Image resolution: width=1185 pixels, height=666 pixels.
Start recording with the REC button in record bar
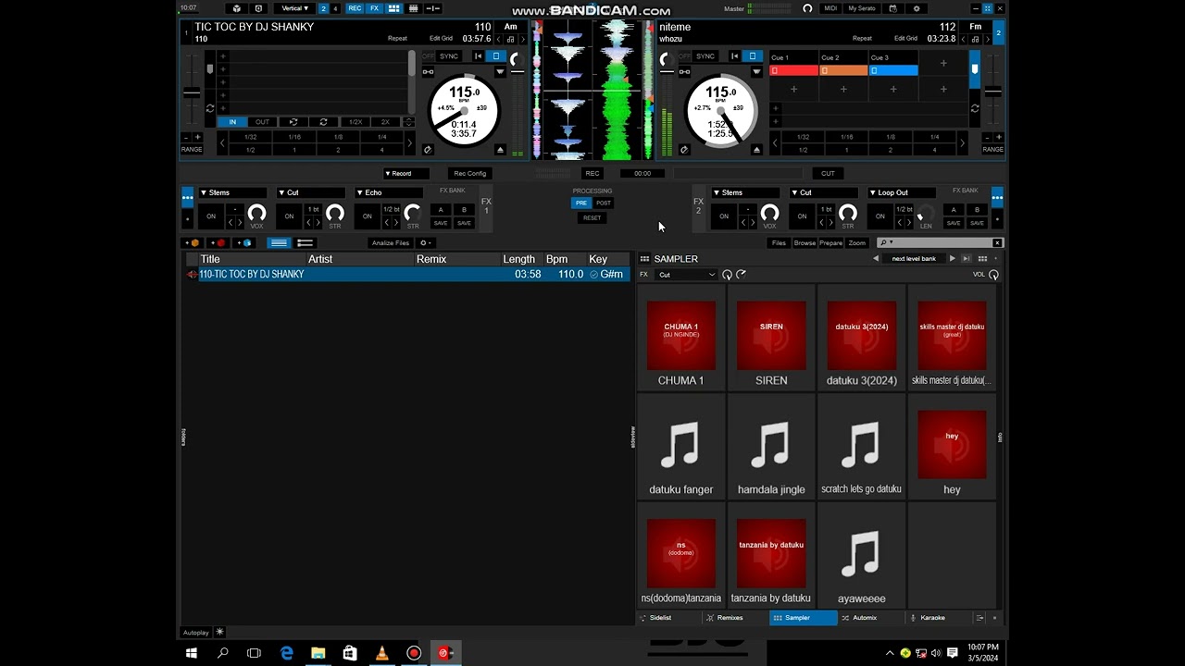pos(592,174)
